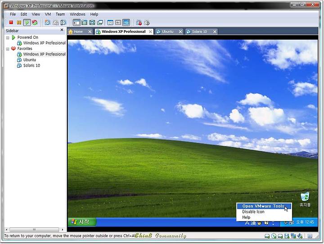This screenshot has width=324, height=244.
Task: Select the Windows XP Professional tab
Action: (124, 32)
